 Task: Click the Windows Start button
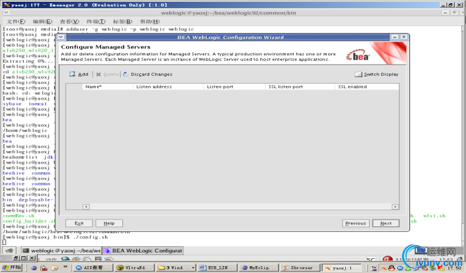point(12,267)
